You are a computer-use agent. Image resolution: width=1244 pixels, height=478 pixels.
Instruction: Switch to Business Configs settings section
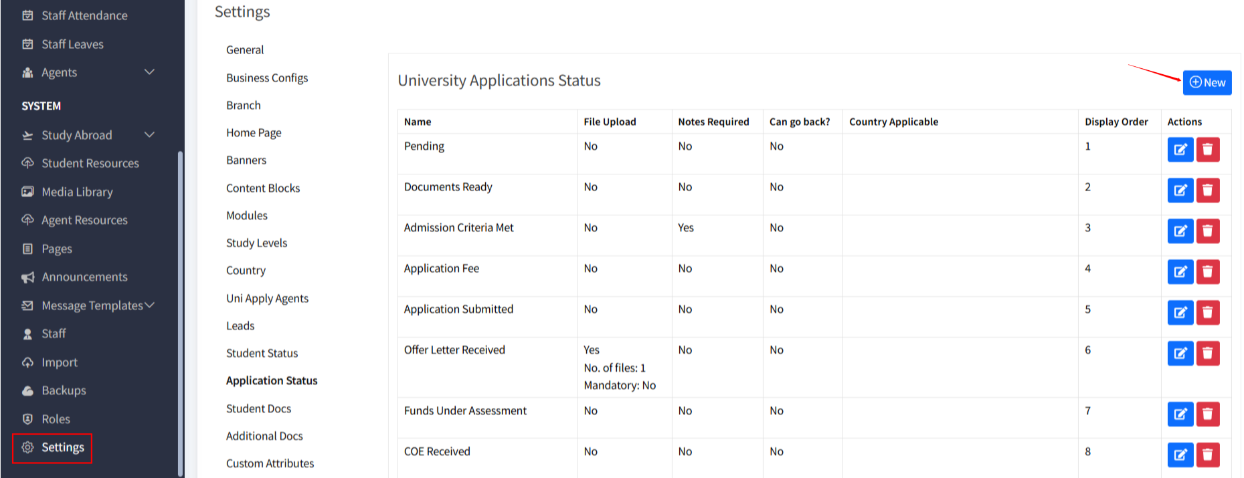click(x=267, y=78)
